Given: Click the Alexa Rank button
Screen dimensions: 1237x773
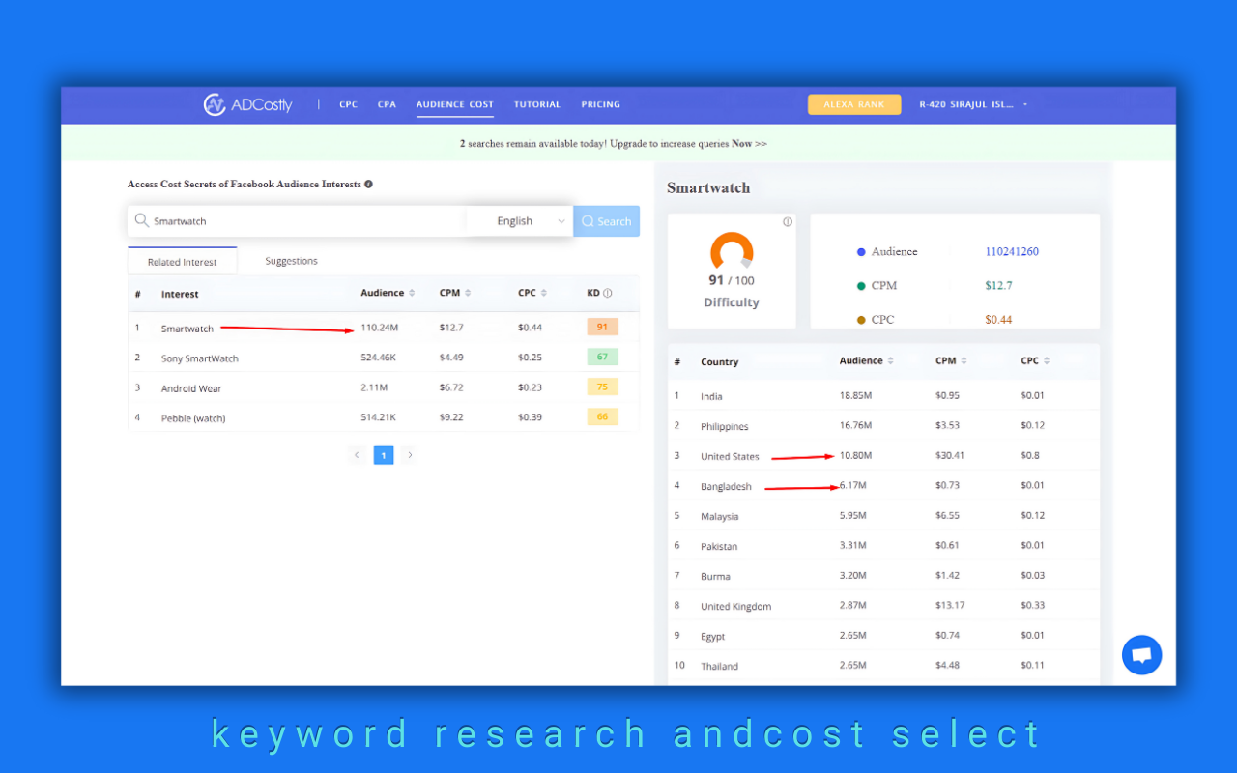Looking at the screenshot, I should pyautogui.click(x=853, y=104).
